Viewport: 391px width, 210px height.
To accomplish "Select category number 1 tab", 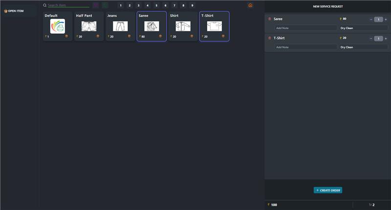I will tap(121, 5).
